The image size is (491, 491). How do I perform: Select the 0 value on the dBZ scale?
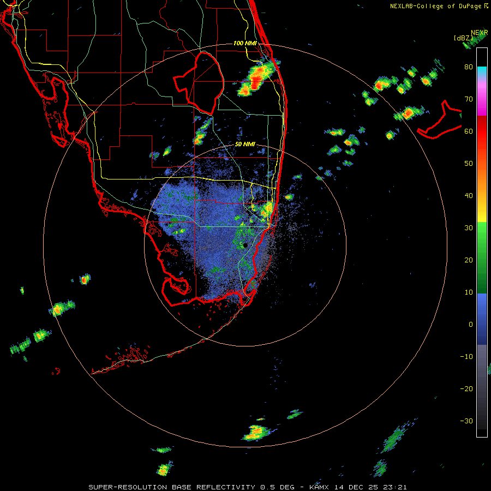[x=471, y=325]
